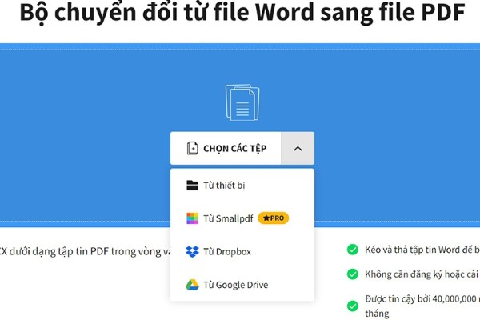This screenshot has width=480, height=320.
Task: Select Từ Dropbox option
Action: (242, 252)
